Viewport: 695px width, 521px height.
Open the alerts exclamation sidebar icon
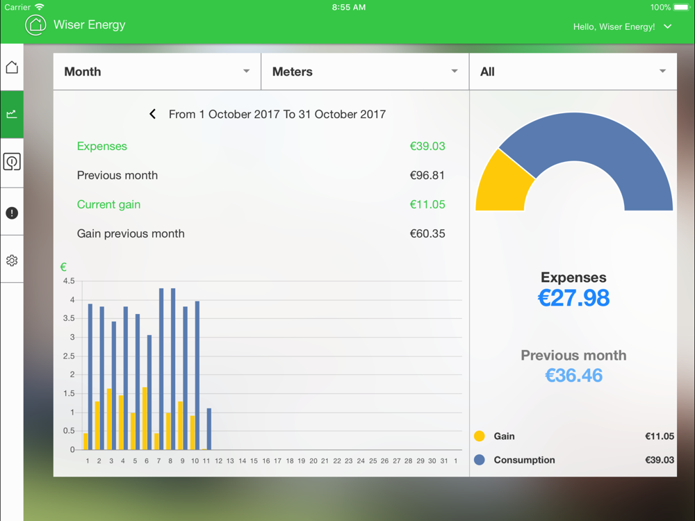[x=12, y=213]
